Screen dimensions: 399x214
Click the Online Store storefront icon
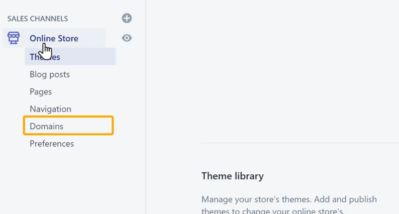point(14,38)
